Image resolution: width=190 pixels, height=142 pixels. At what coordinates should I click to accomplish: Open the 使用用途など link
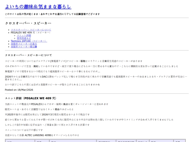pyautogui.click(x=24, y=38)
